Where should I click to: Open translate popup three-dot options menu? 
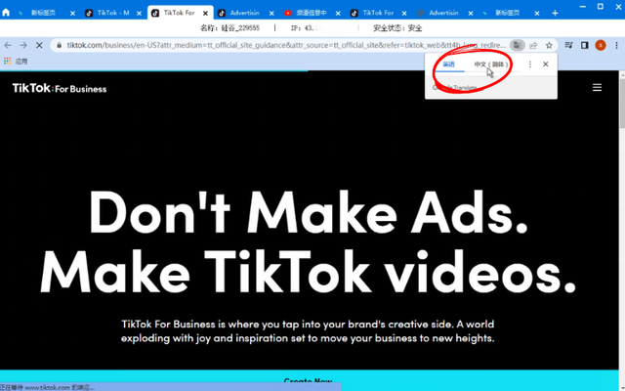tap(530, 65)
